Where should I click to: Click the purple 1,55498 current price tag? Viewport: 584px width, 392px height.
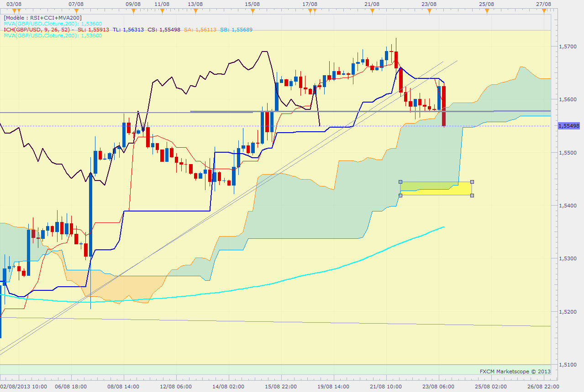point(568,125)
